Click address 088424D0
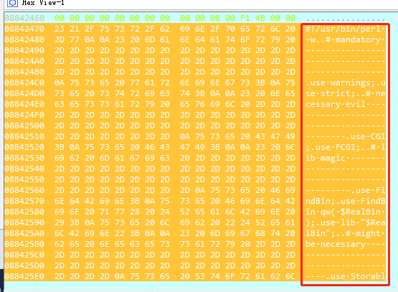Image resolution: width=398 pixels, height=292 pixels. (x=24, y=93)
